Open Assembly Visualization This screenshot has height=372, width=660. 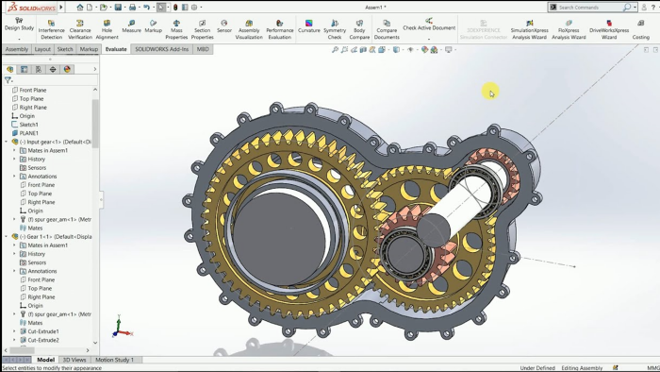[249, 29]
